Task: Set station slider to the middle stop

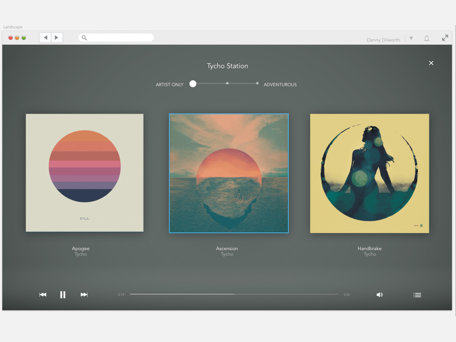Action: pos(227,83)
